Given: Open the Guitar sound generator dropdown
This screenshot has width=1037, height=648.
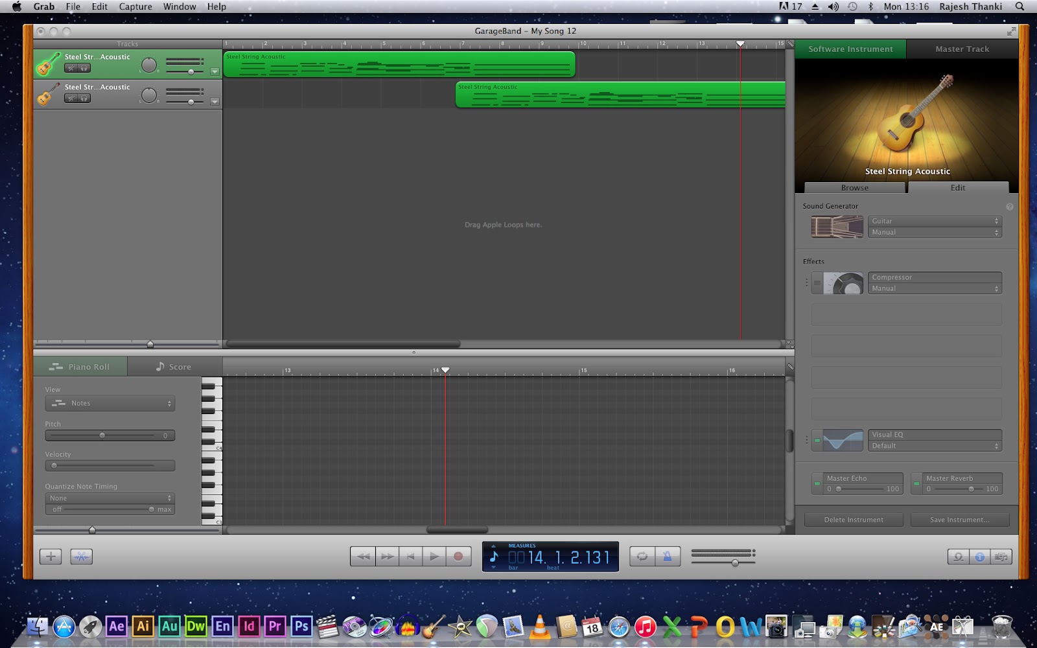Looking at the screenshot, I should pos(935,221).
